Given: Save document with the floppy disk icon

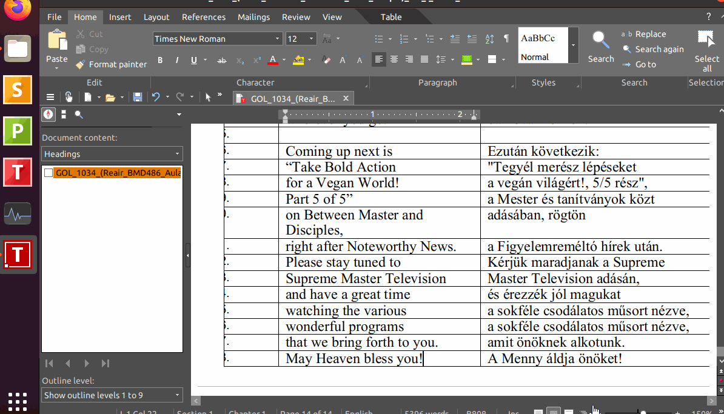Looking at the screenshot, I should 138,97.
